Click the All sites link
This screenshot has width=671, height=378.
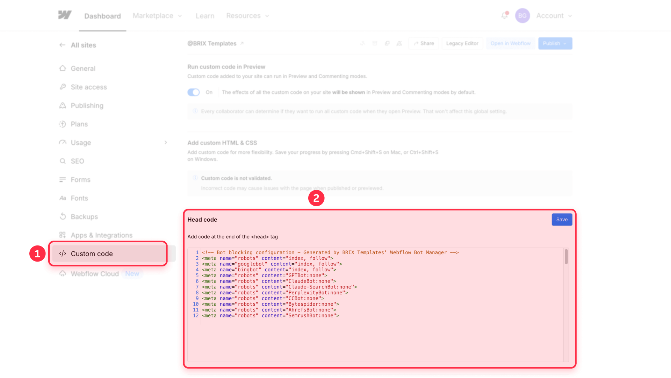point(84,45)
